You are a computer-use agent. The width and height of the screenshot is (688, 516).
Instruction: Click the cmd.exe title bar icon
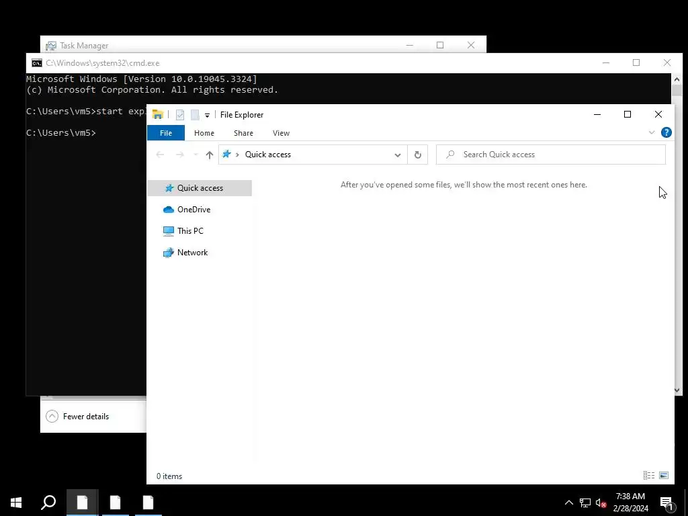[37, 63]
